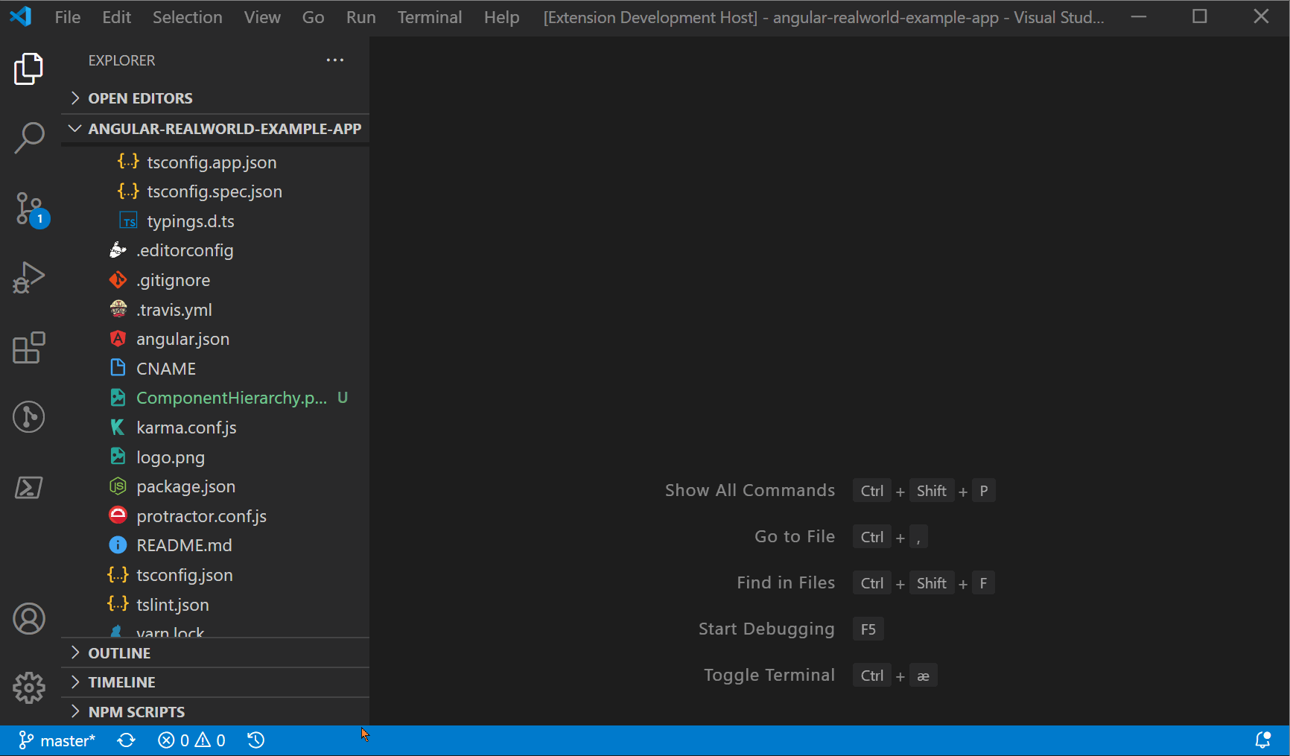Viewport: 1290px width, 756px height.
Task: Click the Show All Commands hint text
Action: pos(750,490)
